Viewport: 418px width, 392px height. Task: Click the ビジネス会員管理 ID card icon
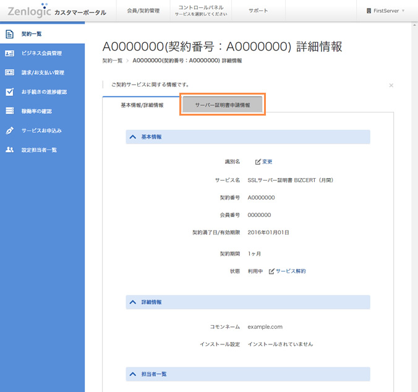tap(9, 53)
